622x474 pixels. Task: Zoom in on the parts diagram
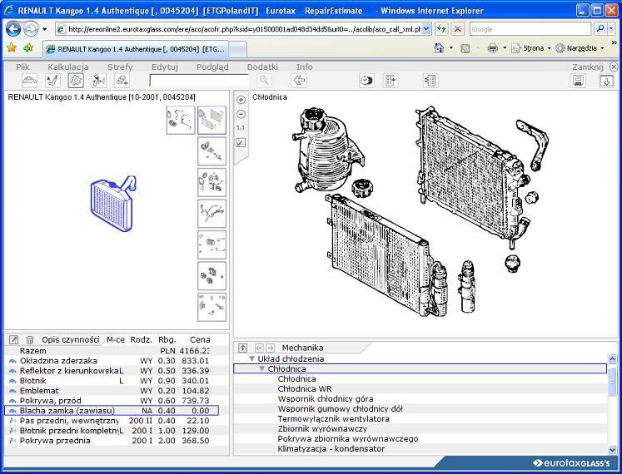(241, 100)
